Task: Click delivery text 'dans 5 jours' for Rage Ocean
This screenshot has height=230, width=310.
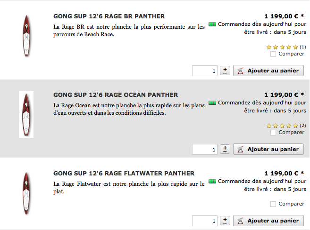Action: click(290, 111)
